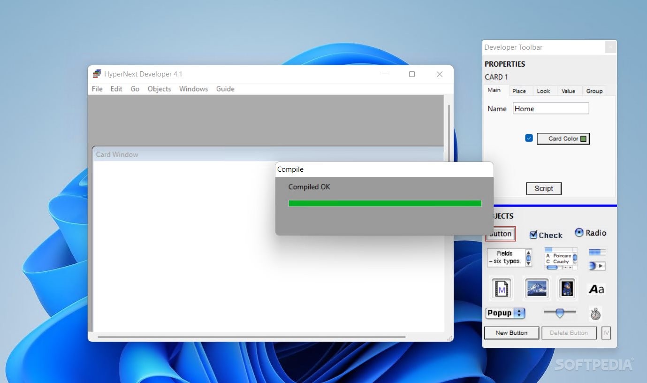Select the Listbox object with Poincare Cauchy
The height and width of the screenshot is (383, 647).
click(x=561, y=259)
